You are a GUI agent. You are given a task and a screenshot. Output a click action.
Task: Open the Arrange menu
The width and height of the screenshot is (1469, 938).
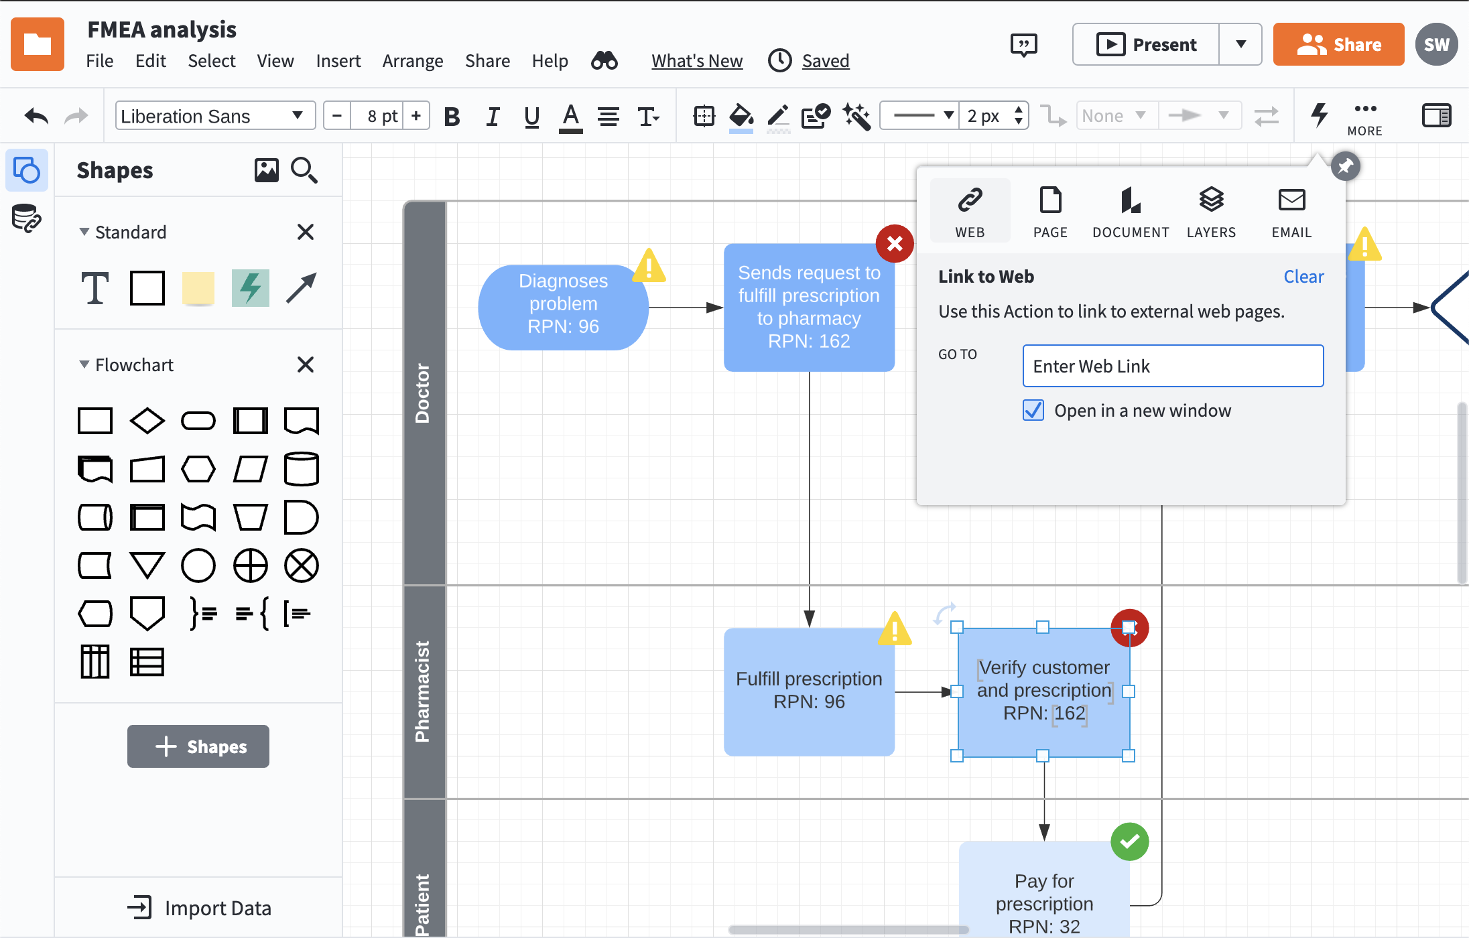tap(412, 61)
